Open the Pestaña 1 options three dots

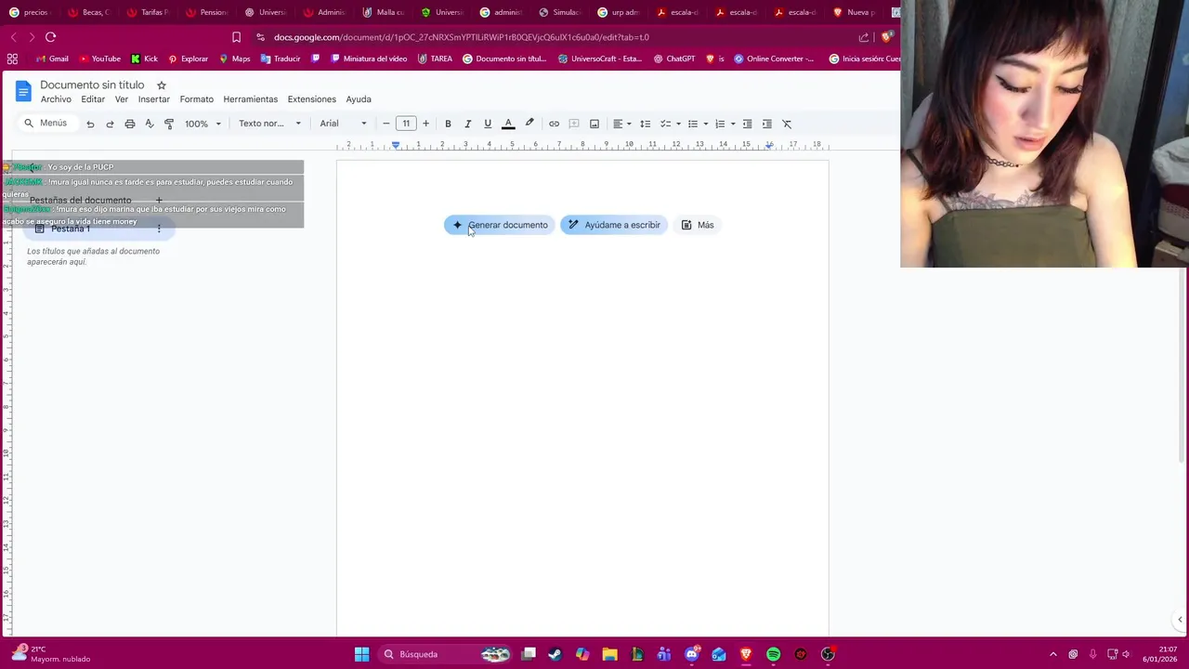[159, 229]
